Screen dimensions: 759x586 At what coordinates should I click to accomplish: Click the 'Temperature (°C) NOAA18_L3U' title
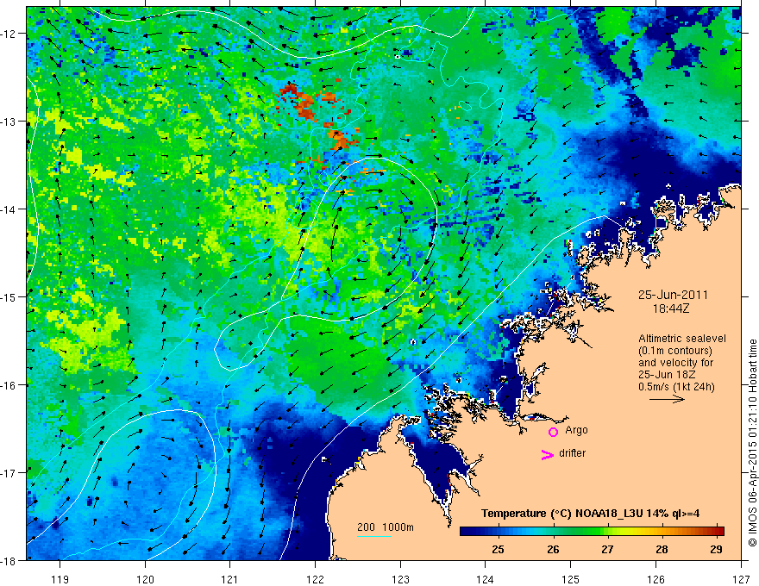pyautogui.click(x=561, y=514)
